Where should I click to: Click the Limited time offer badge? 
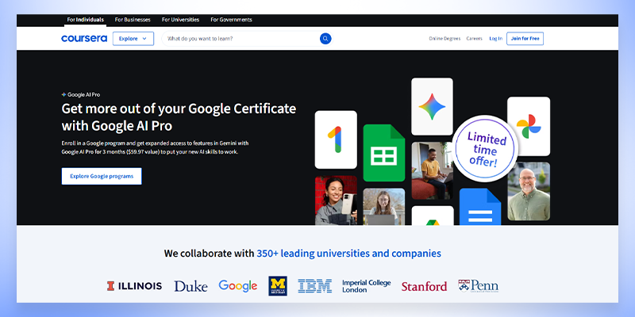click(x=485, y=149)
